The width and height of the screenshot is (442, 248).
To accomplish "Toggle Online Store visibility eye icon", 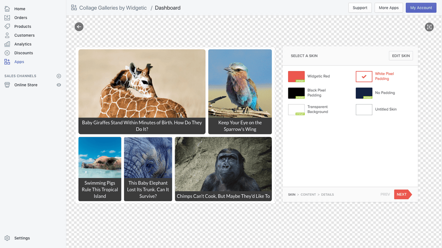I will [x=59, y=85].
